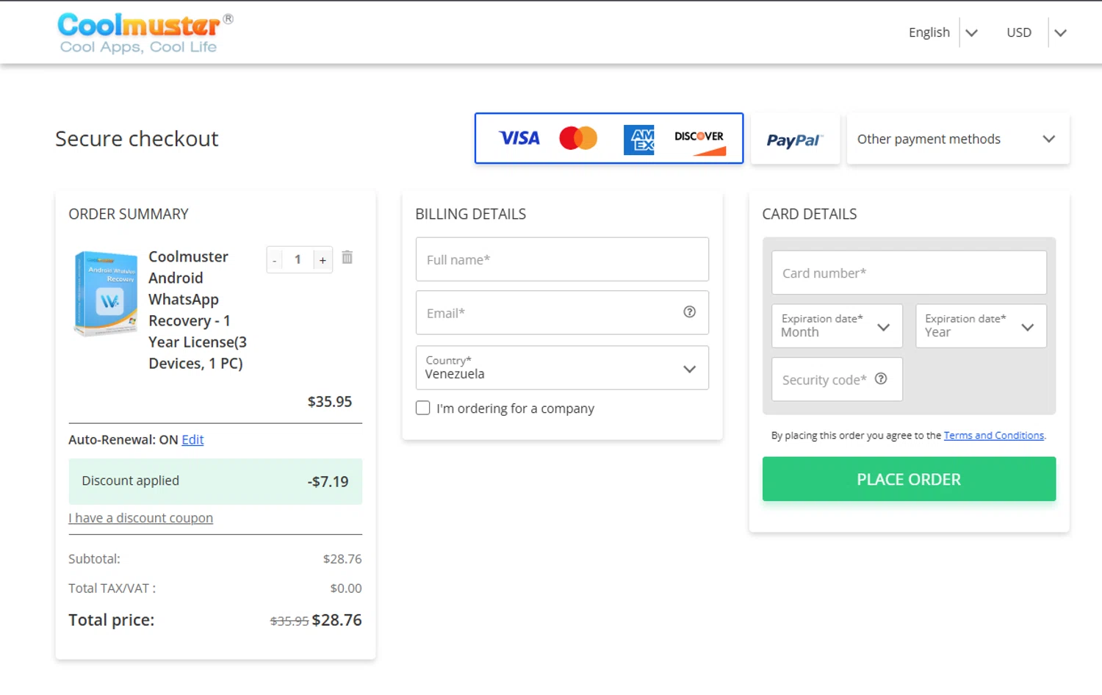Click the Security code help icon

[881, 378]
